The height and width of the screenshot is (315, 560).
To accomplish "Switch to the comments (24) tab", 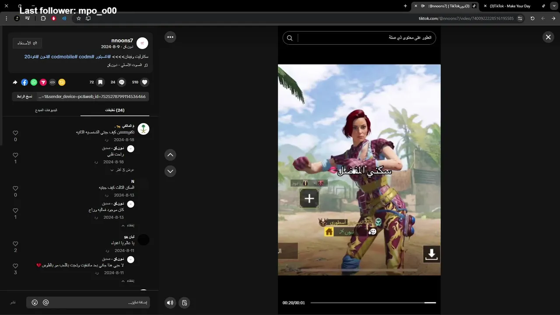I will pyautogui.click(x=115, y=110).
